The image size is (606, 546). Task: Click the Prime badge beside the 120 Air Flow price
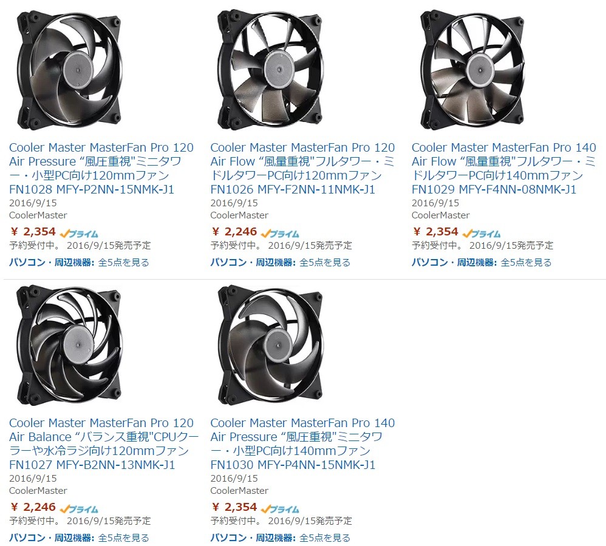(280, 234)
